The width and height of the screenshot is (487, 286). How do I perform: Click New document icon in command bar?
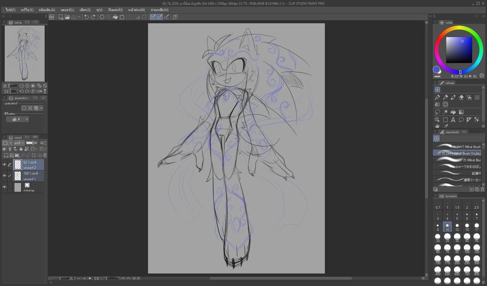(61, 17)
